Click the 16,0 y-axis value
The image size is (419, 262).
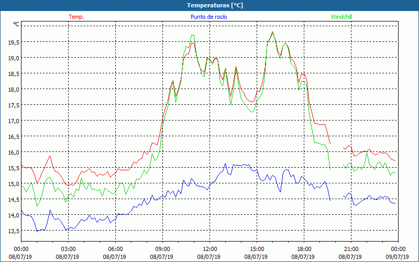coord(14,152)
